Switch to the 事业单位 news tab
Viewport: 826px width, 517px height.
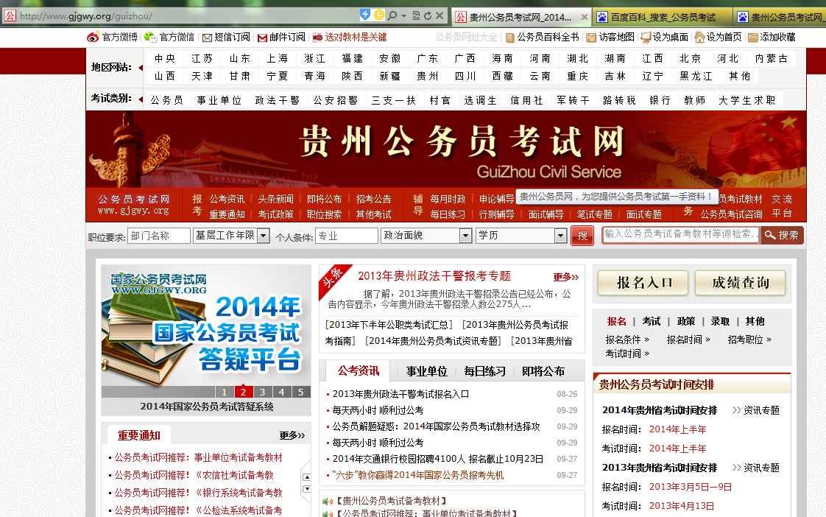coord(427,371)
